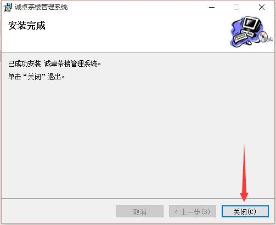The height and width of the screenshot is (225, 276).
Task: Click the 诚卓茶楼管理系统 window title text
Action: [41, 7]
